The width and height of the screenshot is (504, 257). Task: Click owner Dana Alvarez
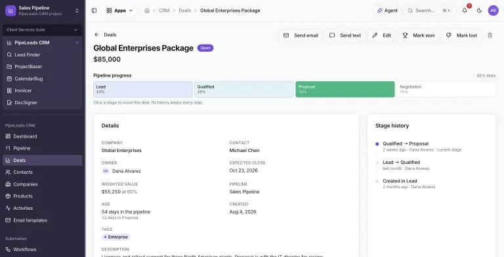[126, 171]
